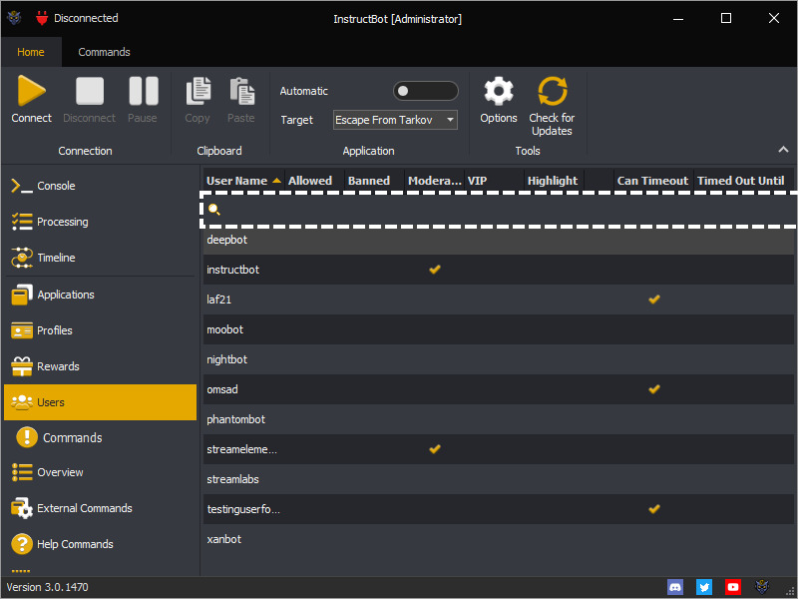Click the Disconnect stop icon
This screenshot has width=802, height=599.
pos(90,91)
